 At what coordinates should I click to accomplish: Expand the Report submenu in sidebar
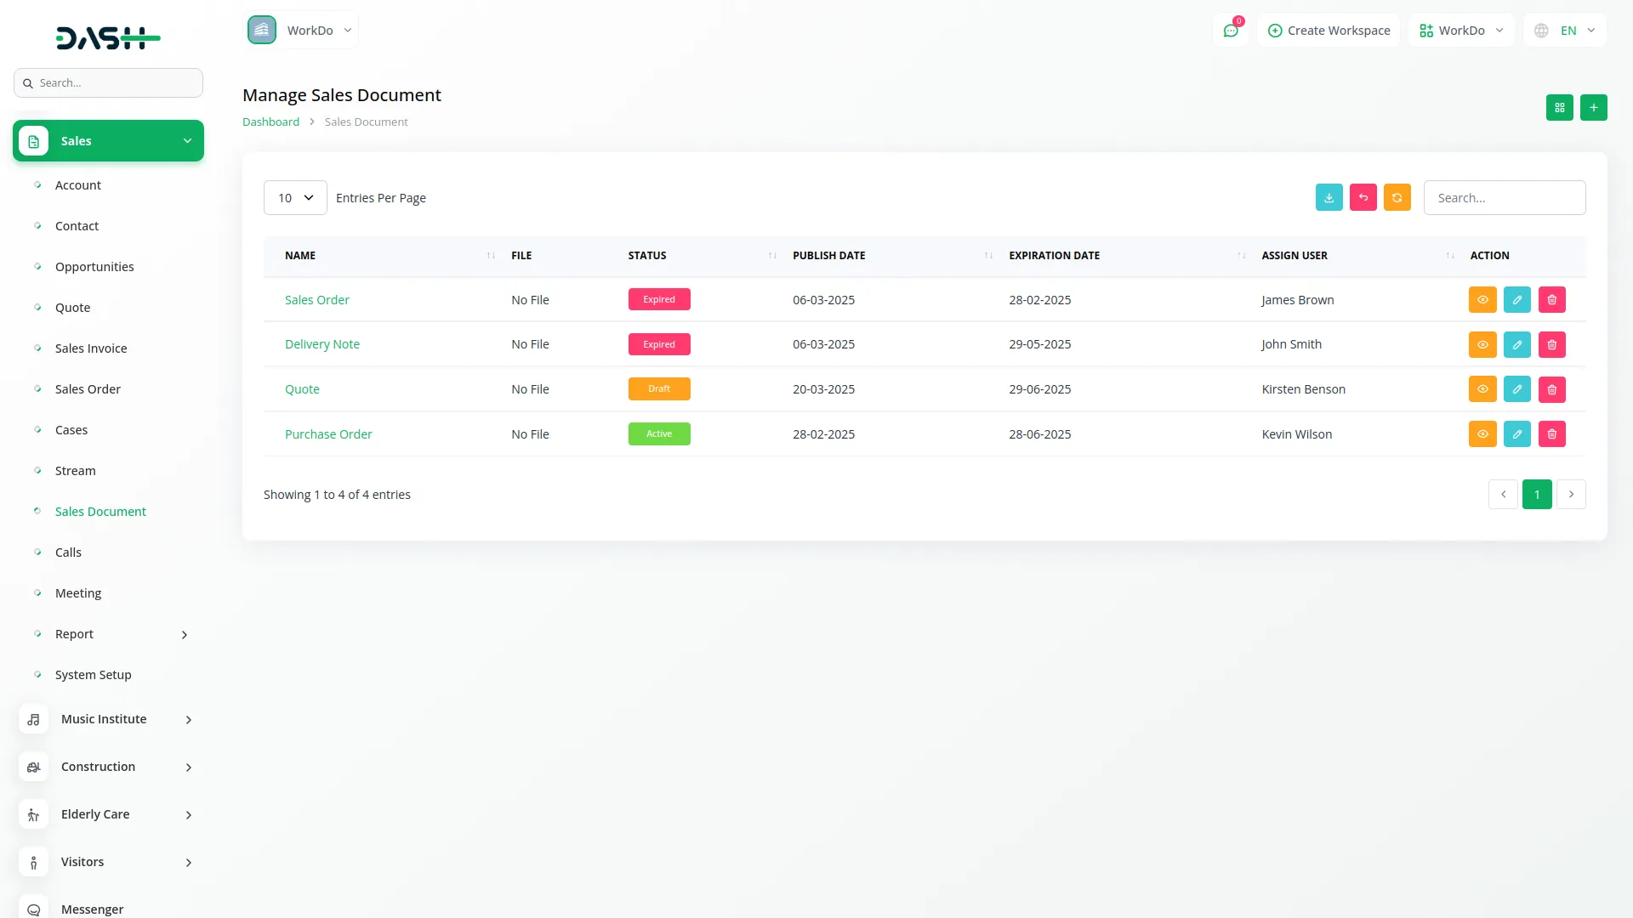[x=184, y=635]
